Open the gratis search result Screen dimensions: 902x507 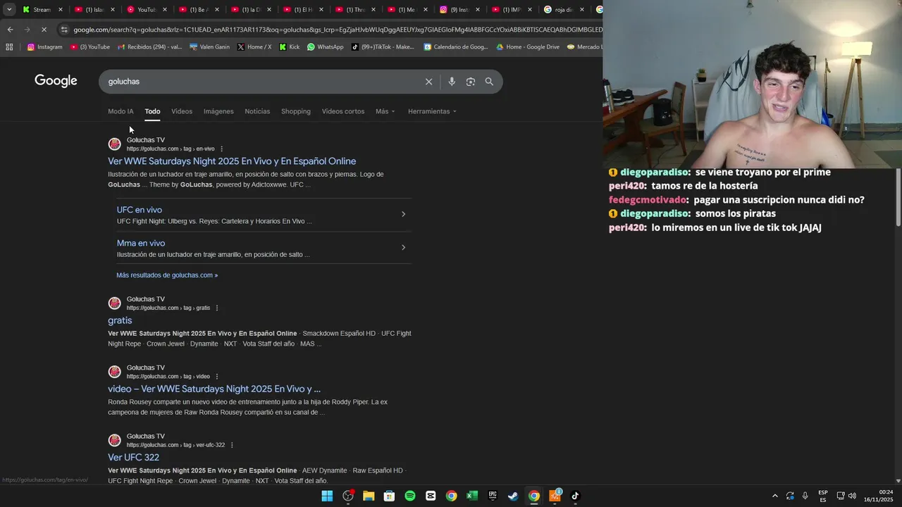tap(120, 320)
